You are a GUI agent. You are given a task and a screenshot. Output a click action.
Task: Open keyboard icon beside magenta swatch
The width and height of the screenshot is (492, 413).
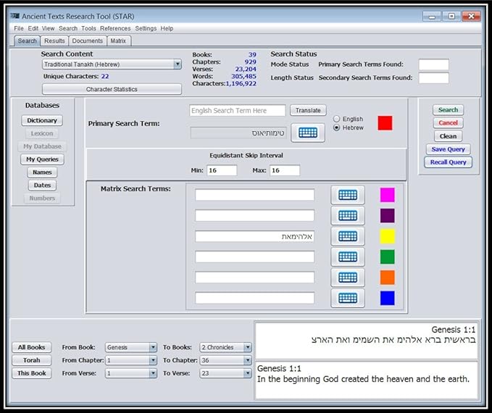[x=347, y=195]
